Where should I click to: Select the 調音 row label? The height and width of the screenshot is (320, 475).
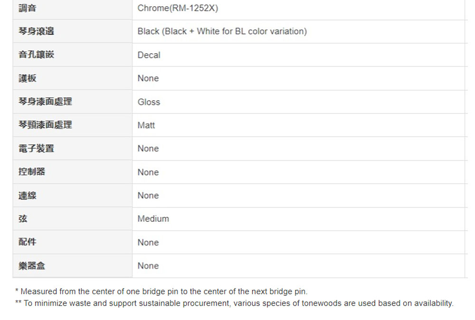(x=27, y=8)
